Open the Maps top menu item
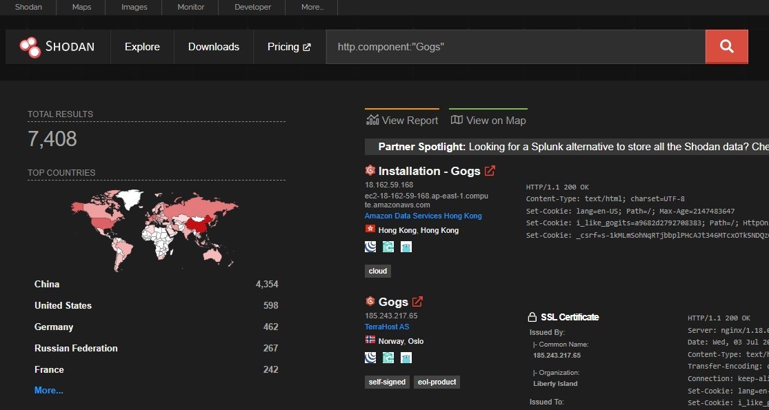Screen dimensions: 769x410 81,8
